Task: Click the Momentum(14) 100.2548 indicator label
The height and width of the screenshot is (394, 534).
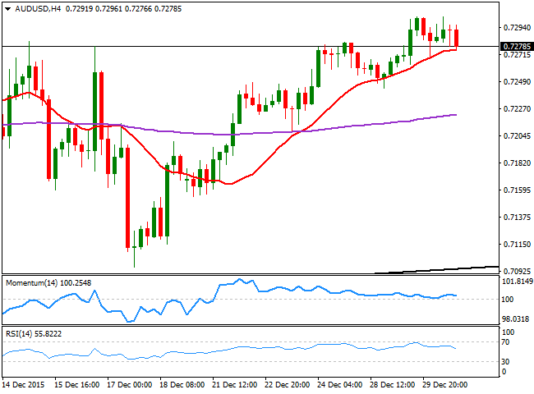Action: point(48,283)
